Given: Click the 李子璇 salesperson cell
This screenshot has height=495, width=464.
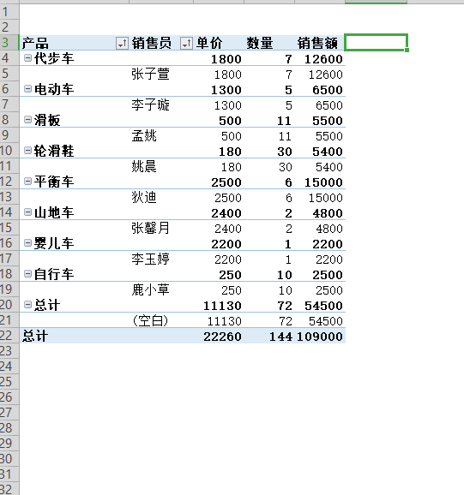Looking at the screenshot, I should pyautogui.click(x=161, y=104).
